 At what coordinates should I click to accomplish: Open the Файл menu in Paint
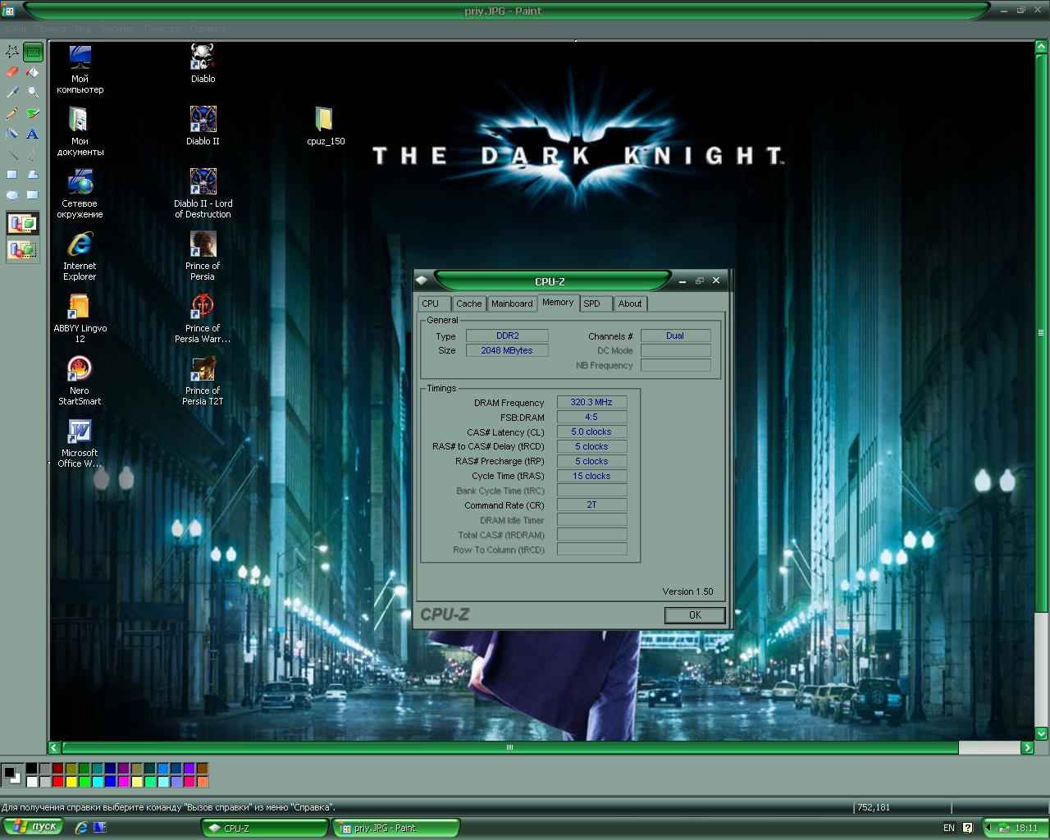[x=15, y=29]
